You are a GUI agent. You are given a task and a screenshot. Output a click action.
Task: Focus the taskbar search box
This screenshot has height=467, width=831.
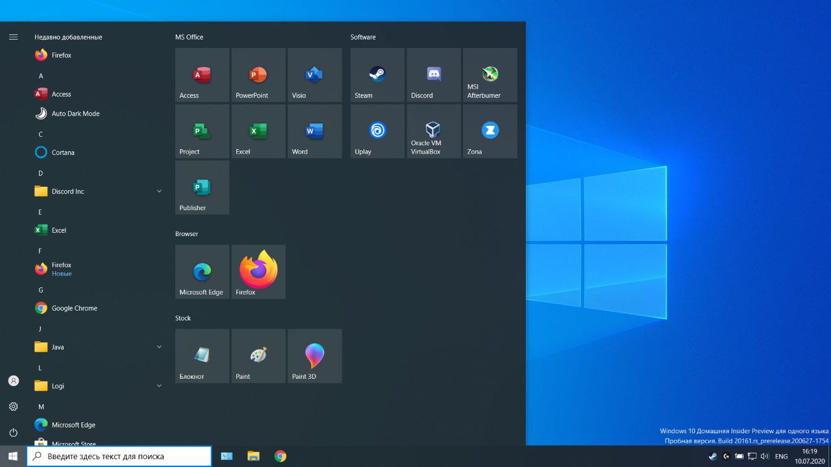[119, 456]
